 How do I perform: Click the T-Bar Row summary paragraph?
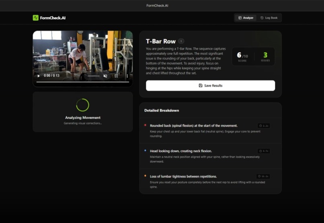point(186,61)
